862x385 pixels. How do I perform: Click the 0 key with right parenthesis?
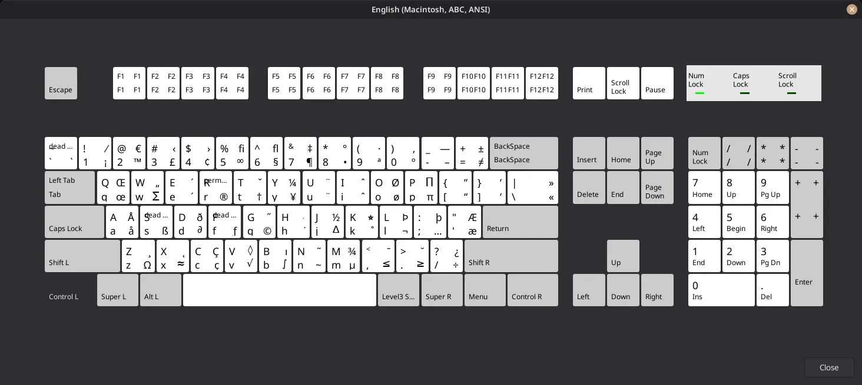403,153
